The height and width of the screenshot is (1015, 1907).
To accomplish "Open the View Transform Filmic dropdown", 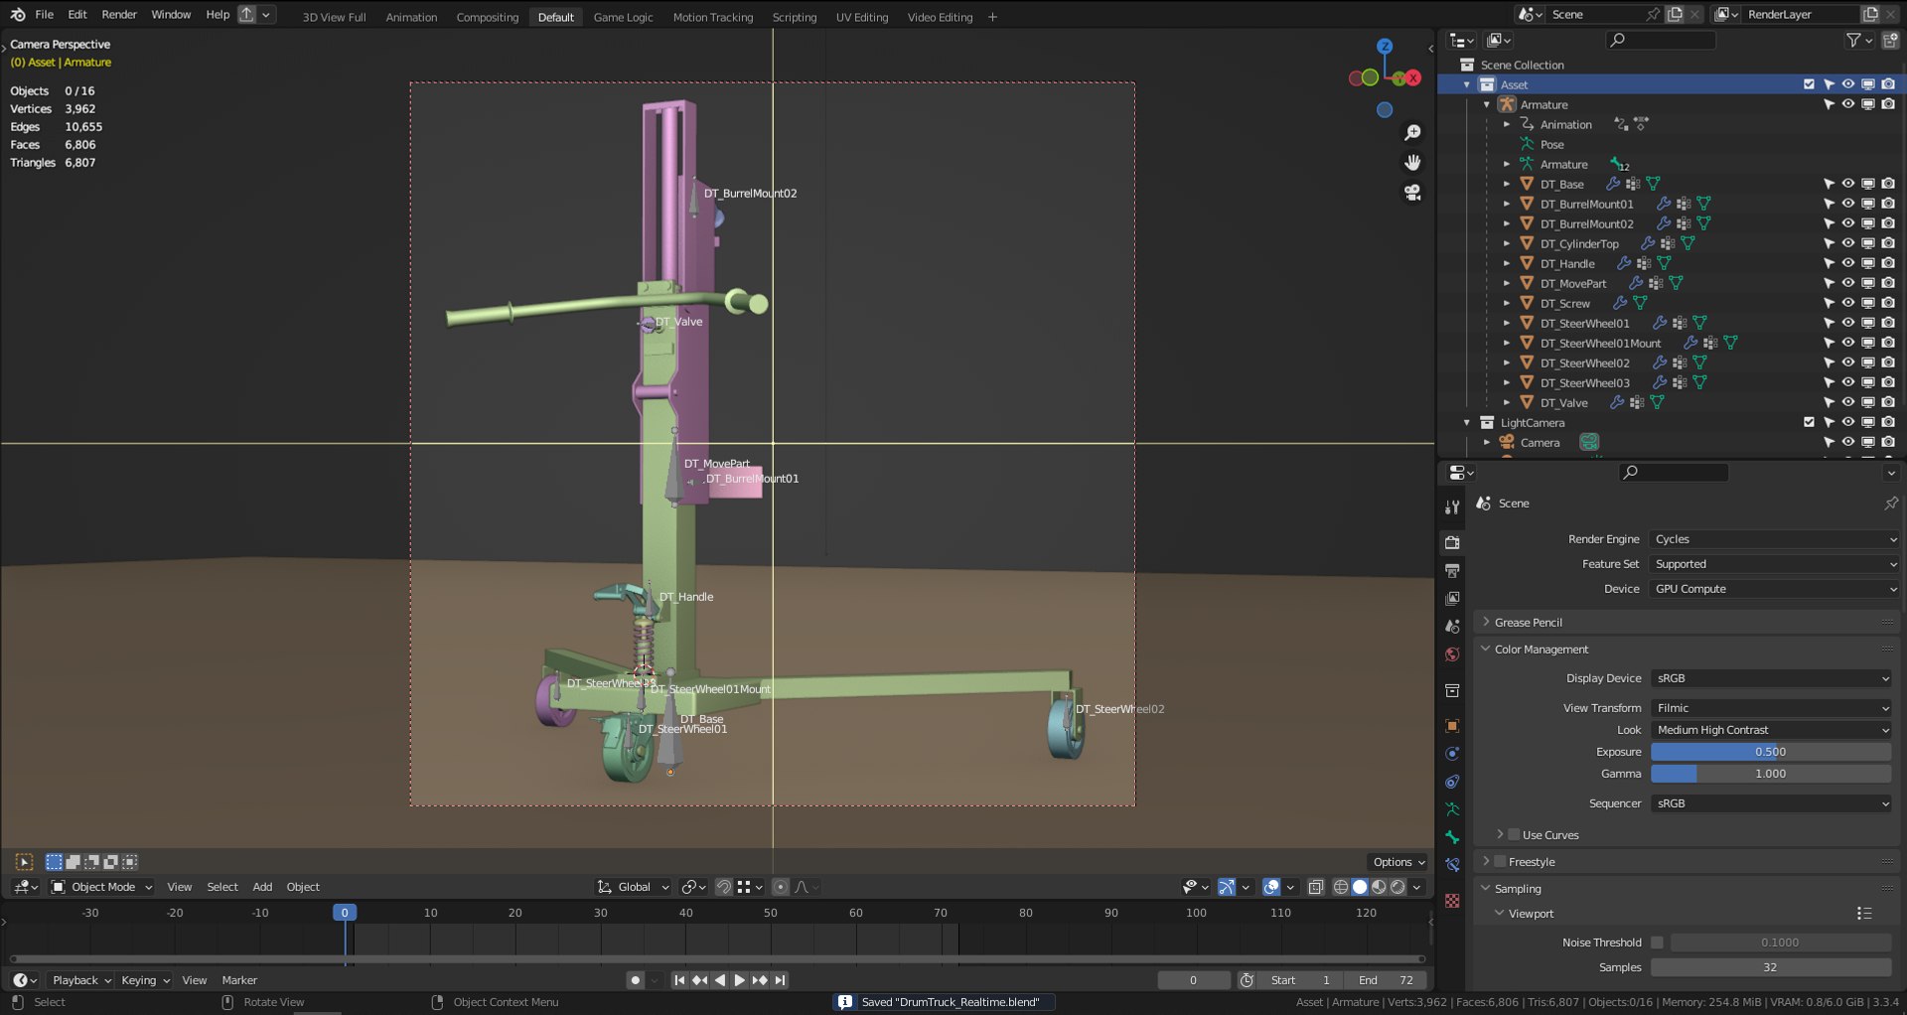I will 1771,708.
